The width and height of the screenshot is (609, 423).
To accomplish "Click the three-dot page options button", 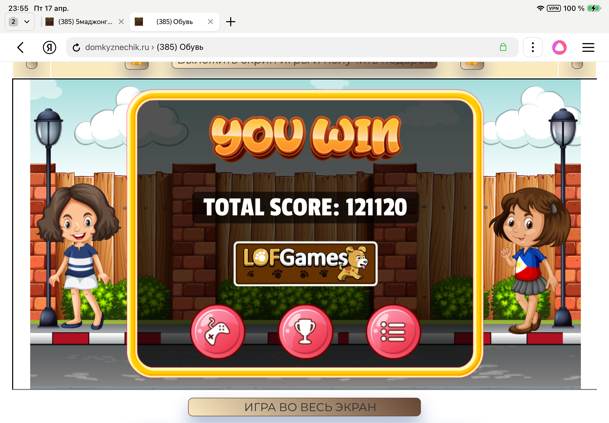I will pyautogui.click(x=533, y=47).
